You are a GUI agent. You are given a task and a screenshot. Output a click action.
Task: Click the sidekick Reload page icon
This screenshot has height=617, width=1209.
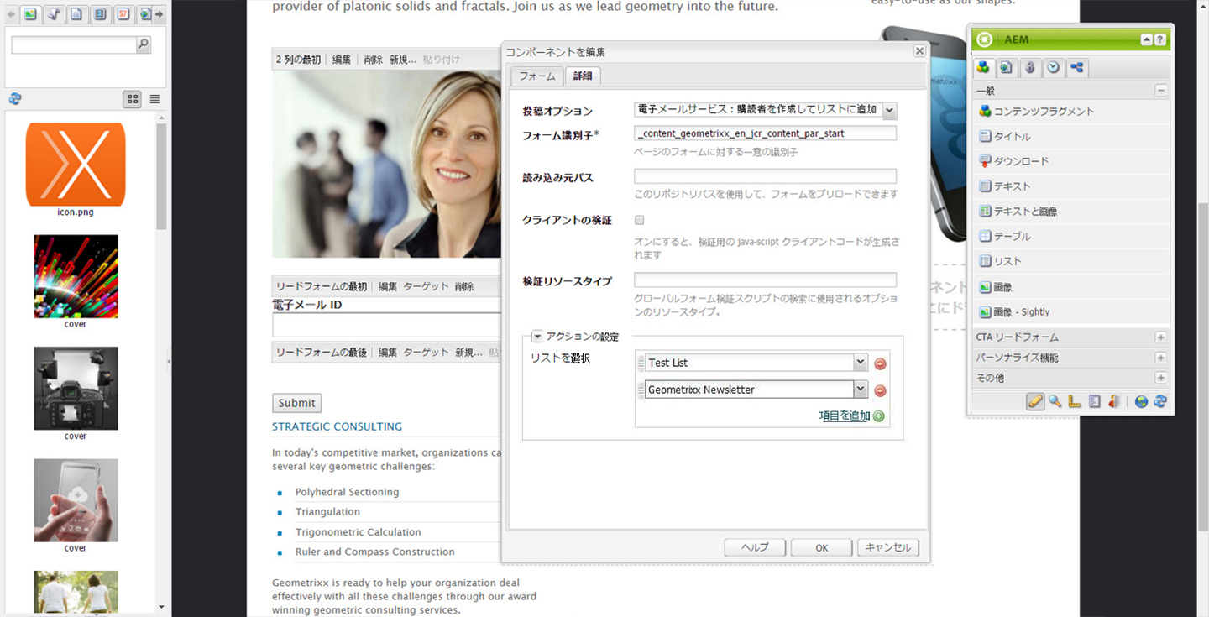[1160, 401]
